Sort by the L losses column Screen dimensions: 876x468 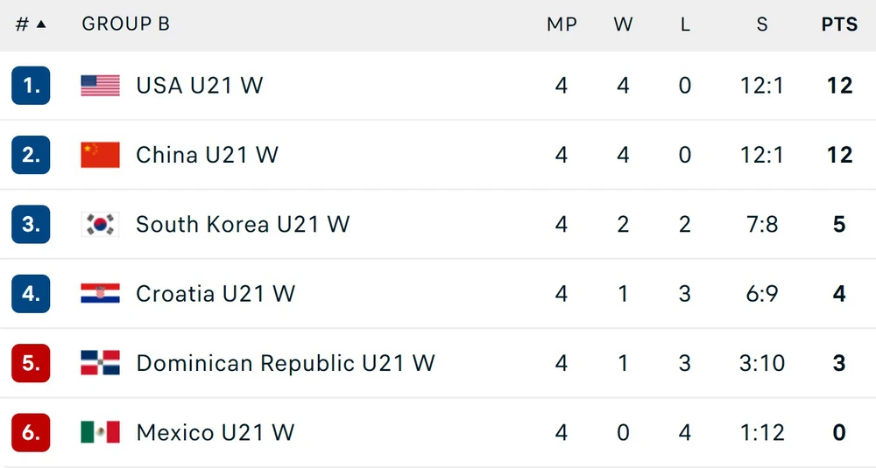[685, 24]
